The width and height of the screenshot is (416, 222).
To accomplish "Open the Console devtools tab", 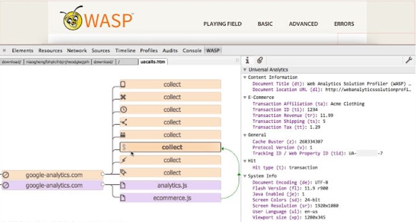I will 192,50.
